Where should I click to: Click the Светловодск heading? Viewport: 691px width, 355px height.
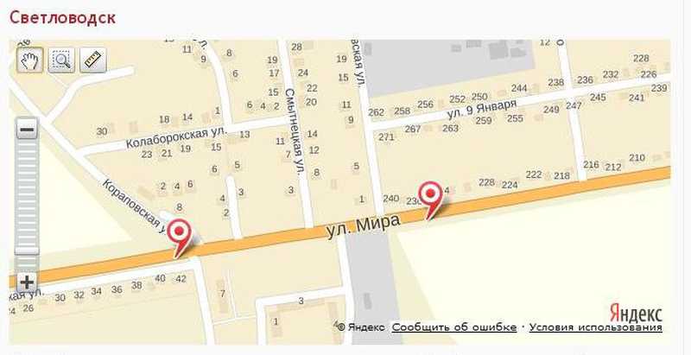coord(62,17)
